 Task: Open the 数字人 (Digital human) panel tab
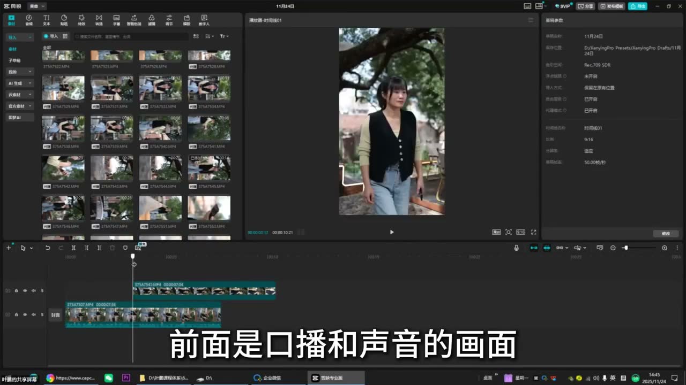(204, 20)
